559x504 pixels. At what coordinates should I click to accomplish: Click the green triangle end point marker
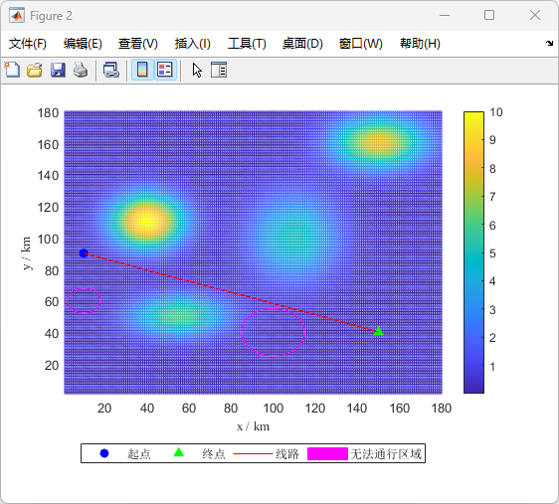(378, 331)
